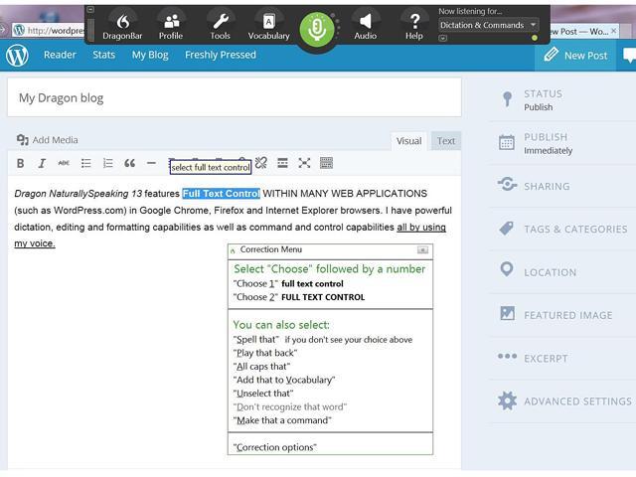The width and height of the screenshot is (636, 477).
Task: Choose option 1 full text control
Action: [x=288, y=283]
